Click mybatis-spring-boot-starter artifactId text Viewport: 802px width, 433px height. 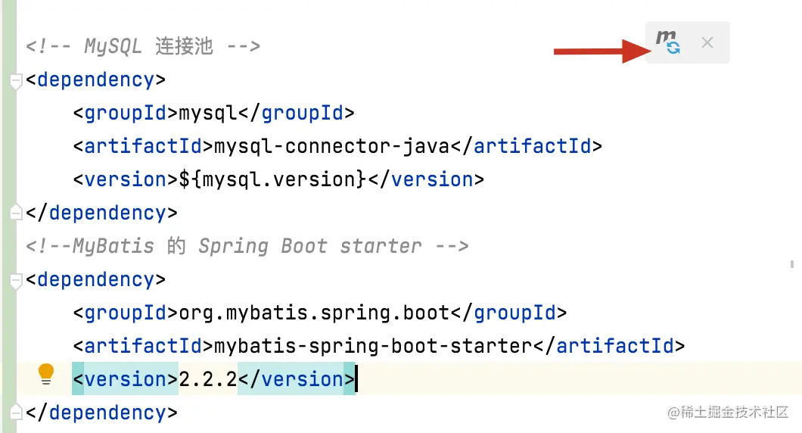click(x=373, y=346)
